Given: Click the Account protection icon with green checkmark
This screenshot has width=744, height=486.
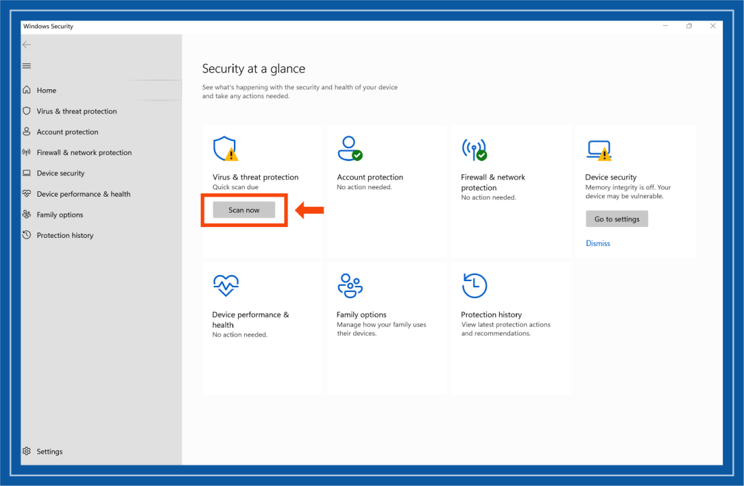Looking at the screenshot, I should 349,147.
